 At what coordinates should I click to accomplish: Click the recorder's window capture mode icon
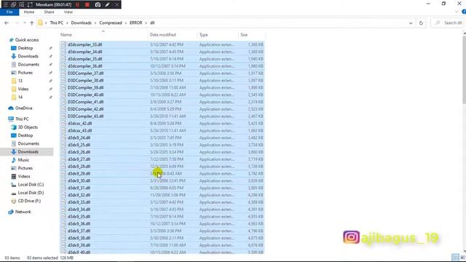click(13, 5)
